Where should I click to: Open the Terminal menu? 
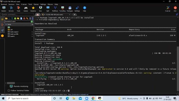click(4, 4)
